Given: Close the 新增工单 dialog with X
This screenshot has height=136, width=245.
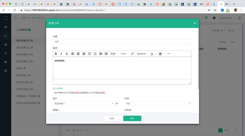Looking at the screenshot, I should click(x=195, y=23).
